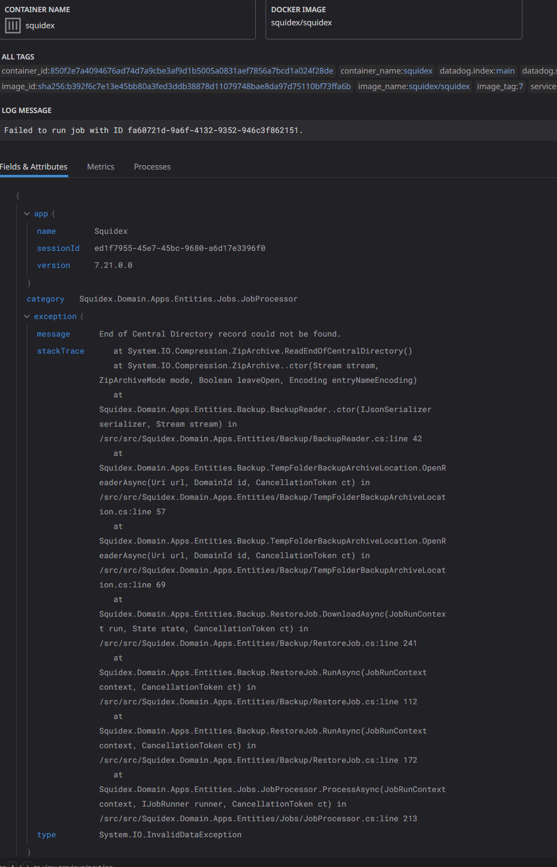Viewport: 557px width, 867px height.
Task: Click the ReadEndOfCentralDirectory stack trace line
Action: (263, 351)
